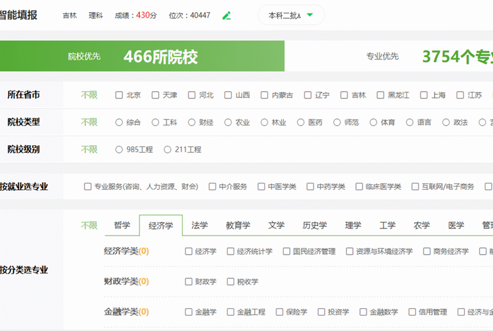The image size is (493, 331).
Task: Open the 法学 discipline tab
Action: (x=200, y=225)
